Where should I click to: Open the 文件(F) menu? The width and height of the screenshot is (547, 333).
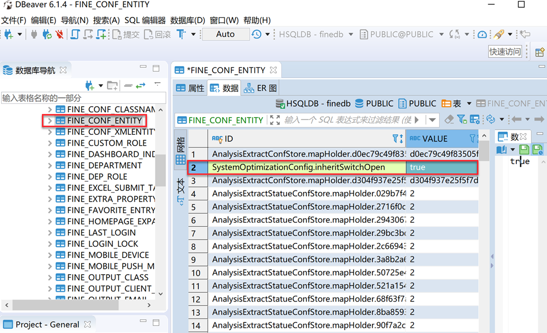(x=14, y=20)
